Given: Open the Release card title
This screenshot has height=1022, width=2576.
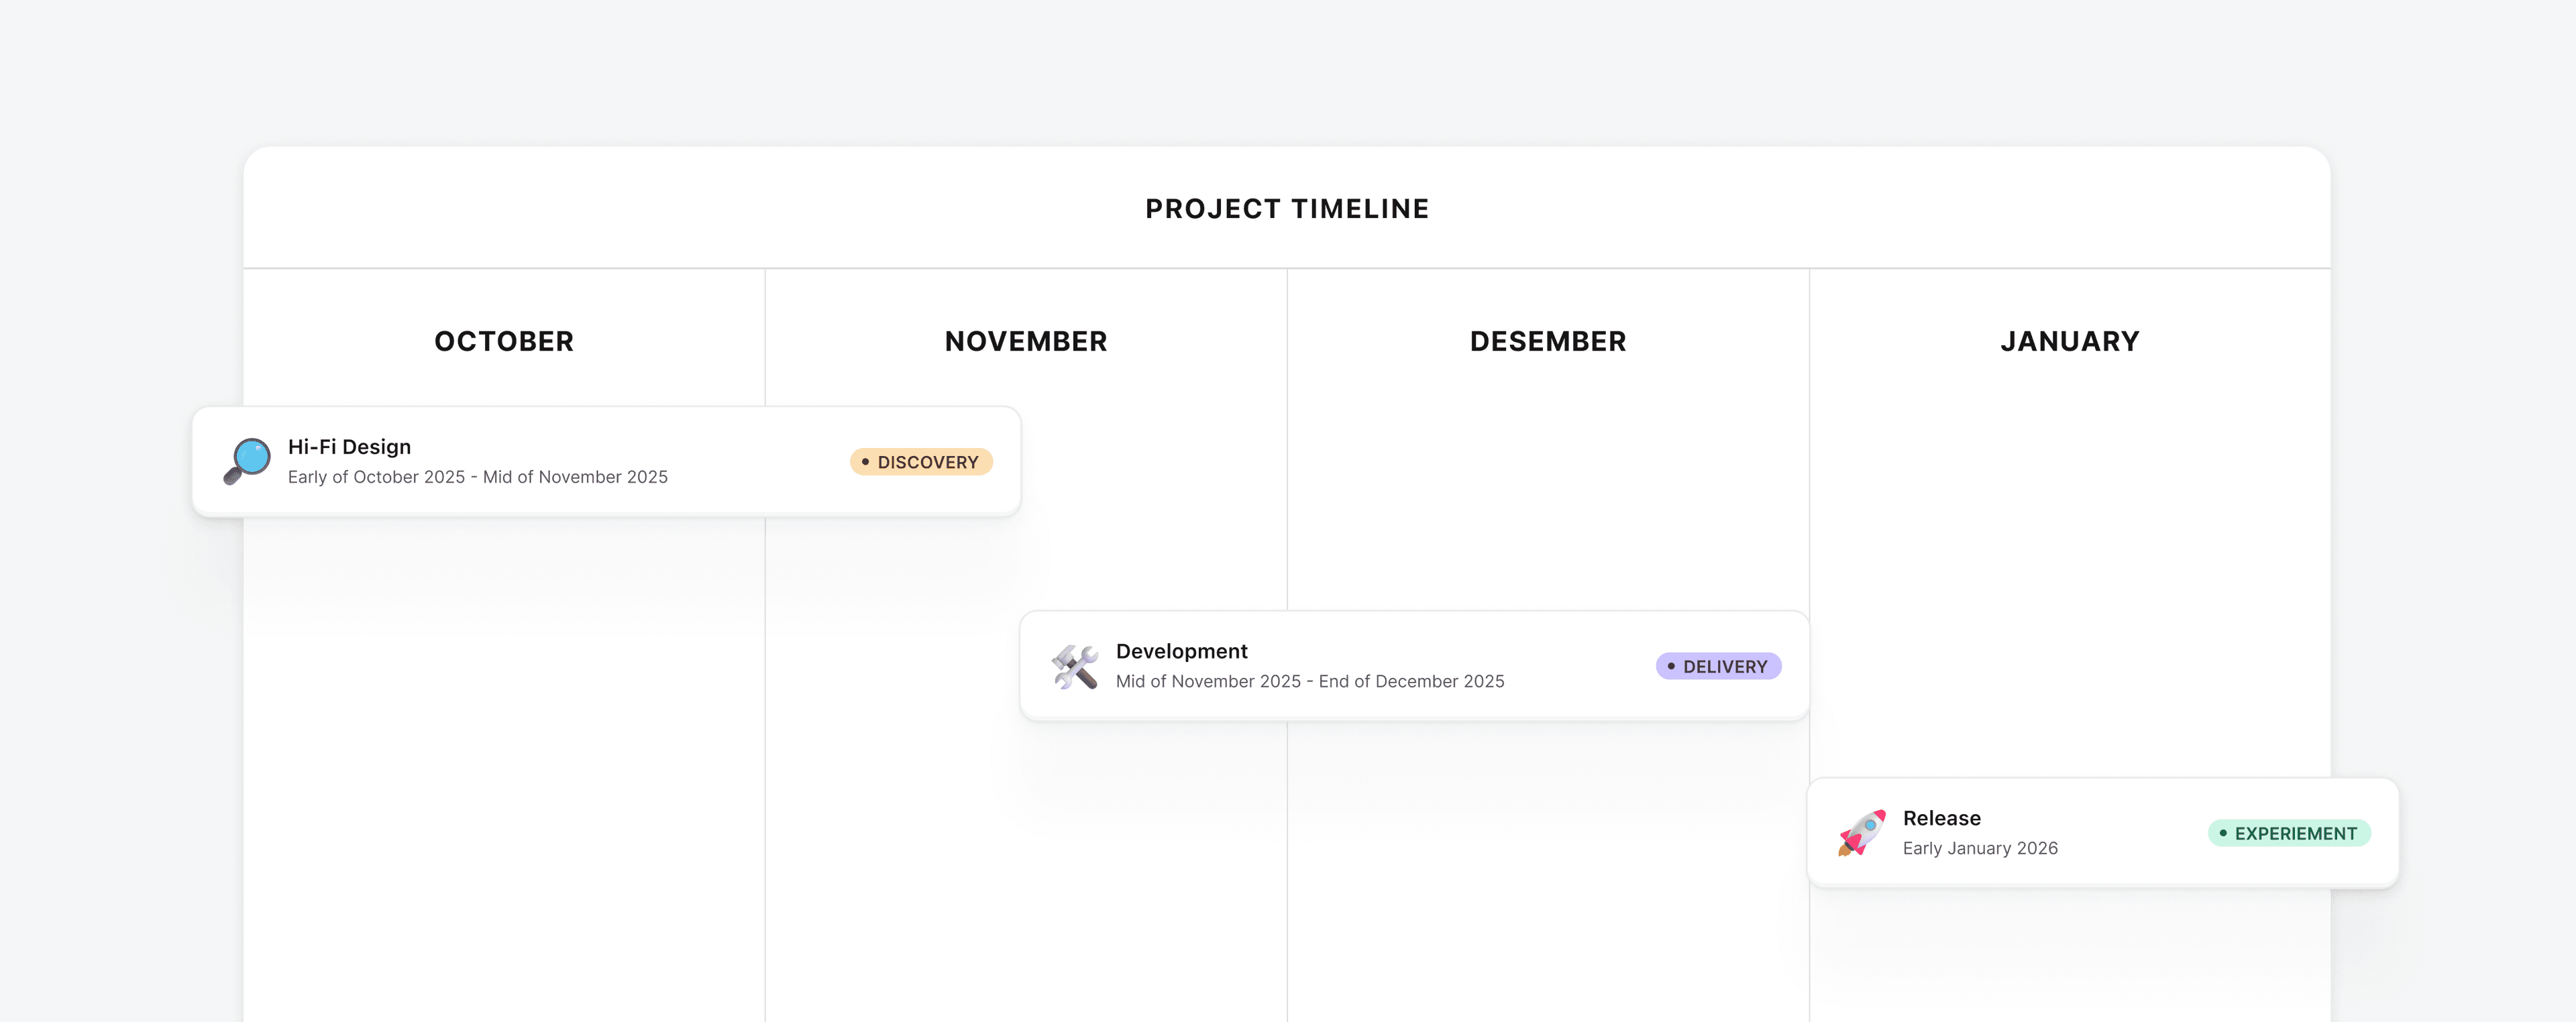Looking at the screenshot, I should pyautogui.click(x=1941, y=818).
